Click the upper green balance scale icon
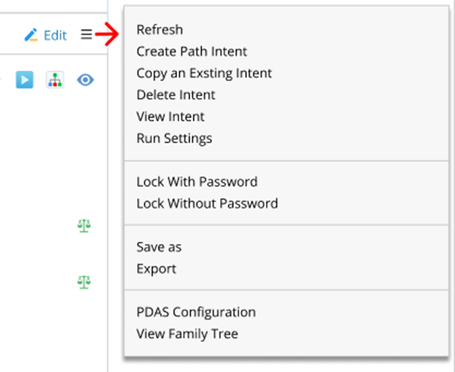455x372 pixels. point(84,225)
